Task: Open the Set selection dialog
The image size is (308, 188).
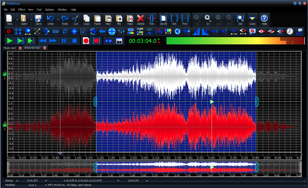Action: click(x=174, y=20)
